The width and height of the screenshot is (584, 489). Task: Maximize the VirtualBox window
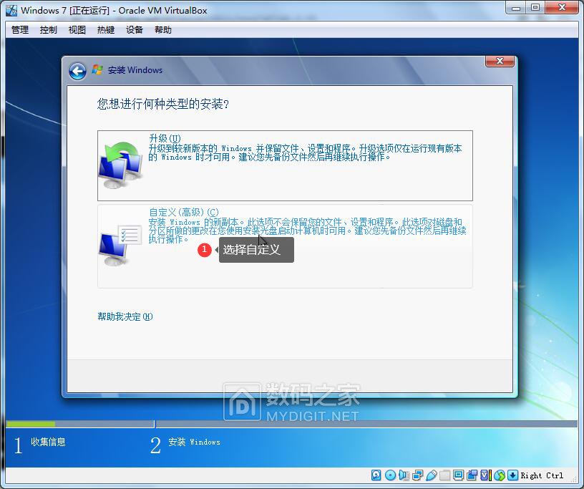pyautogui.click(x=535, y=7)
